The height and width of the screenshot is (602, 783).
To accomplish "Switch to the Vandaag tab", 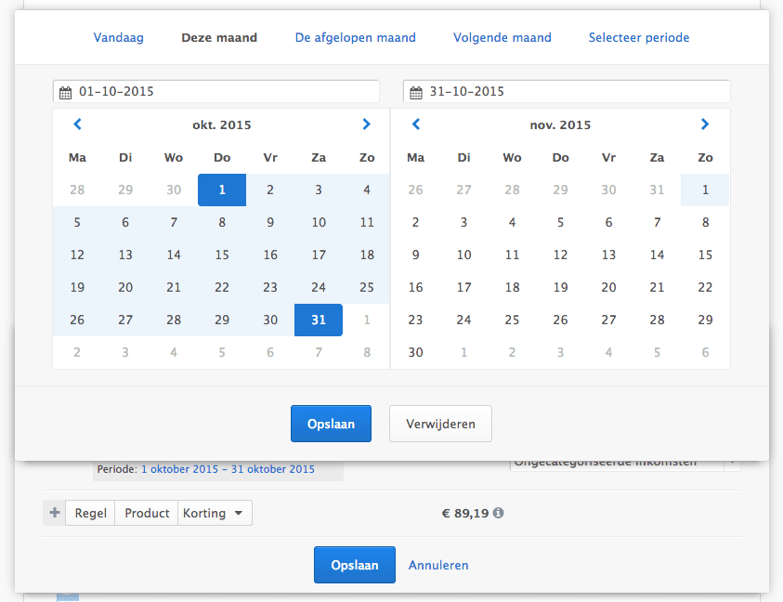I will point(119,37).
